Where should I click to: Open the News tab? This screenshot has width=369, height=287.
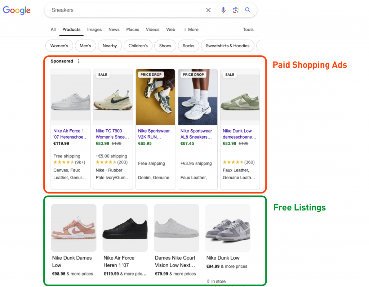tap(114, 30)
